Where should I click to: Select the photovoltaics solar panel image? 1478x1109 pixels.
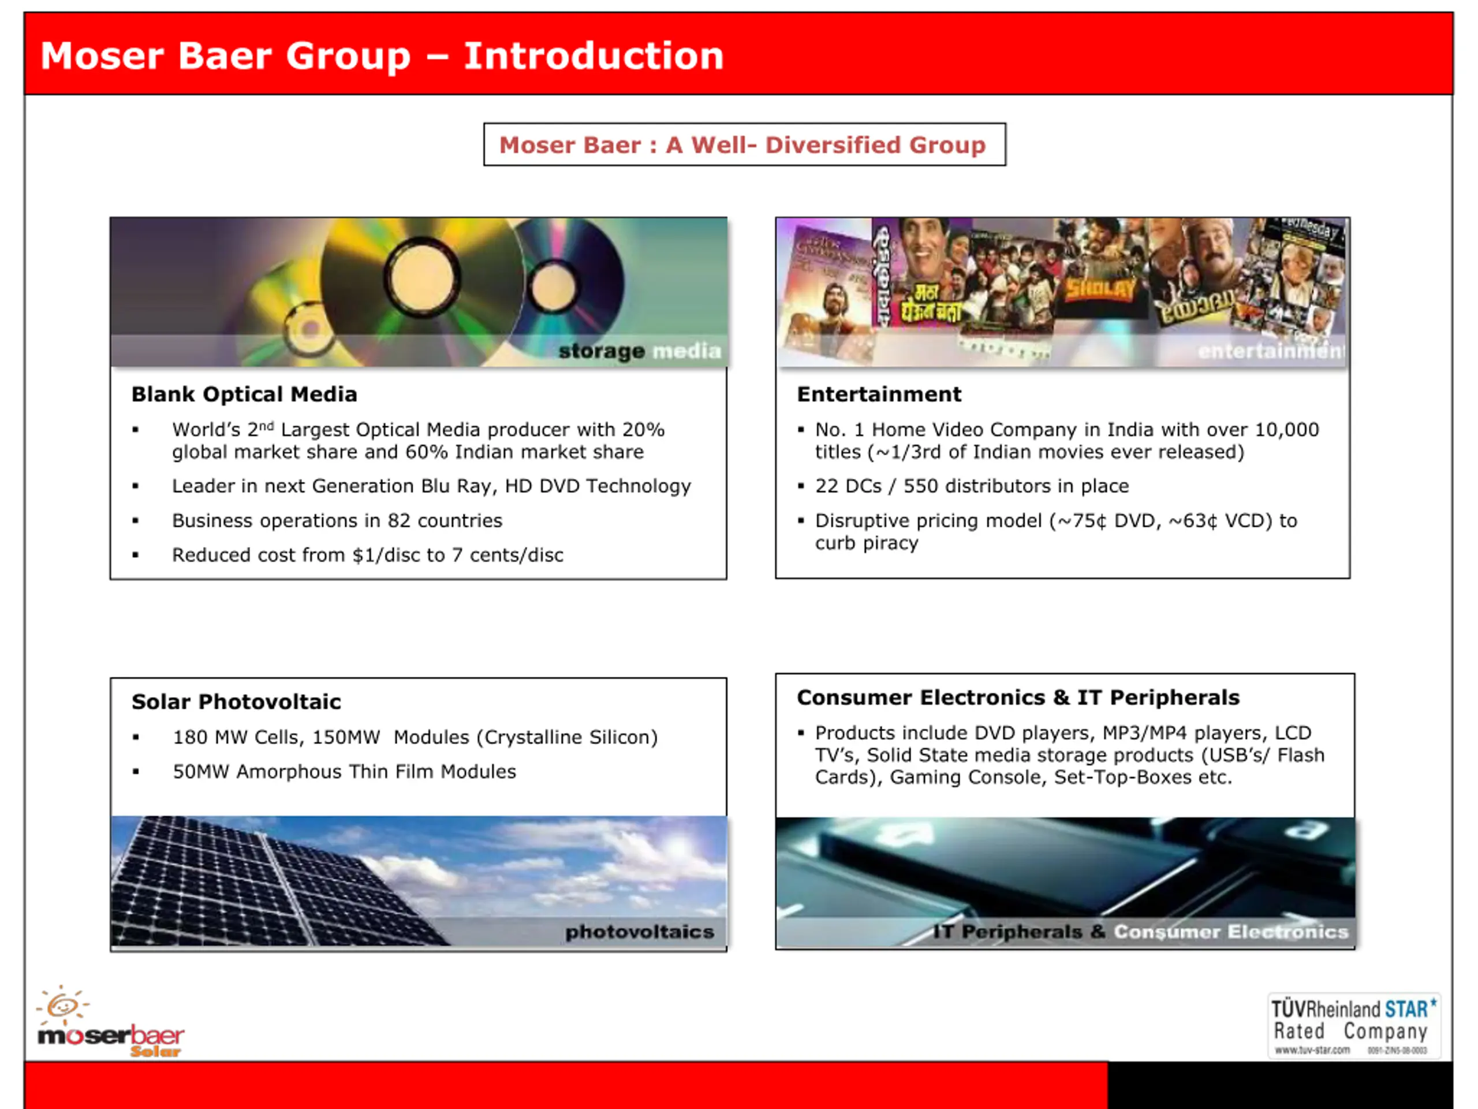[419, 881]
